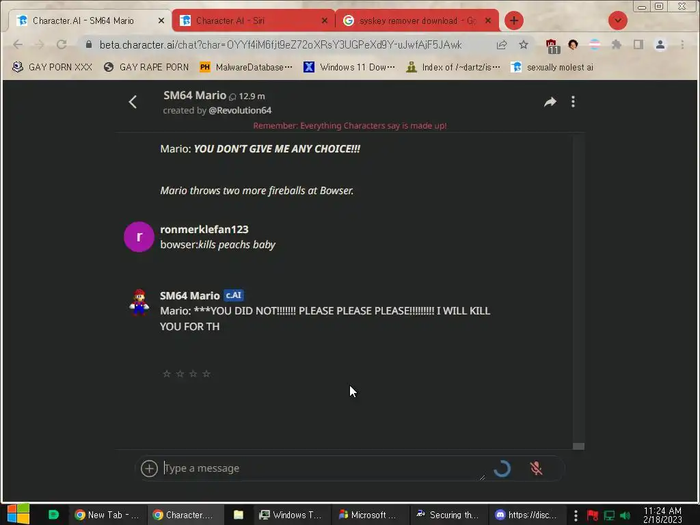Open the red extension showing badge 11
The width and height of the screenshot is (700, 525).
pos(552,46)
